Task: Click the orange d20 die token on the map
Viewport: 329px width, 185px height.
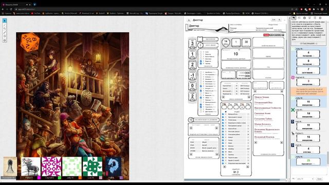Action: pos(30,42)
